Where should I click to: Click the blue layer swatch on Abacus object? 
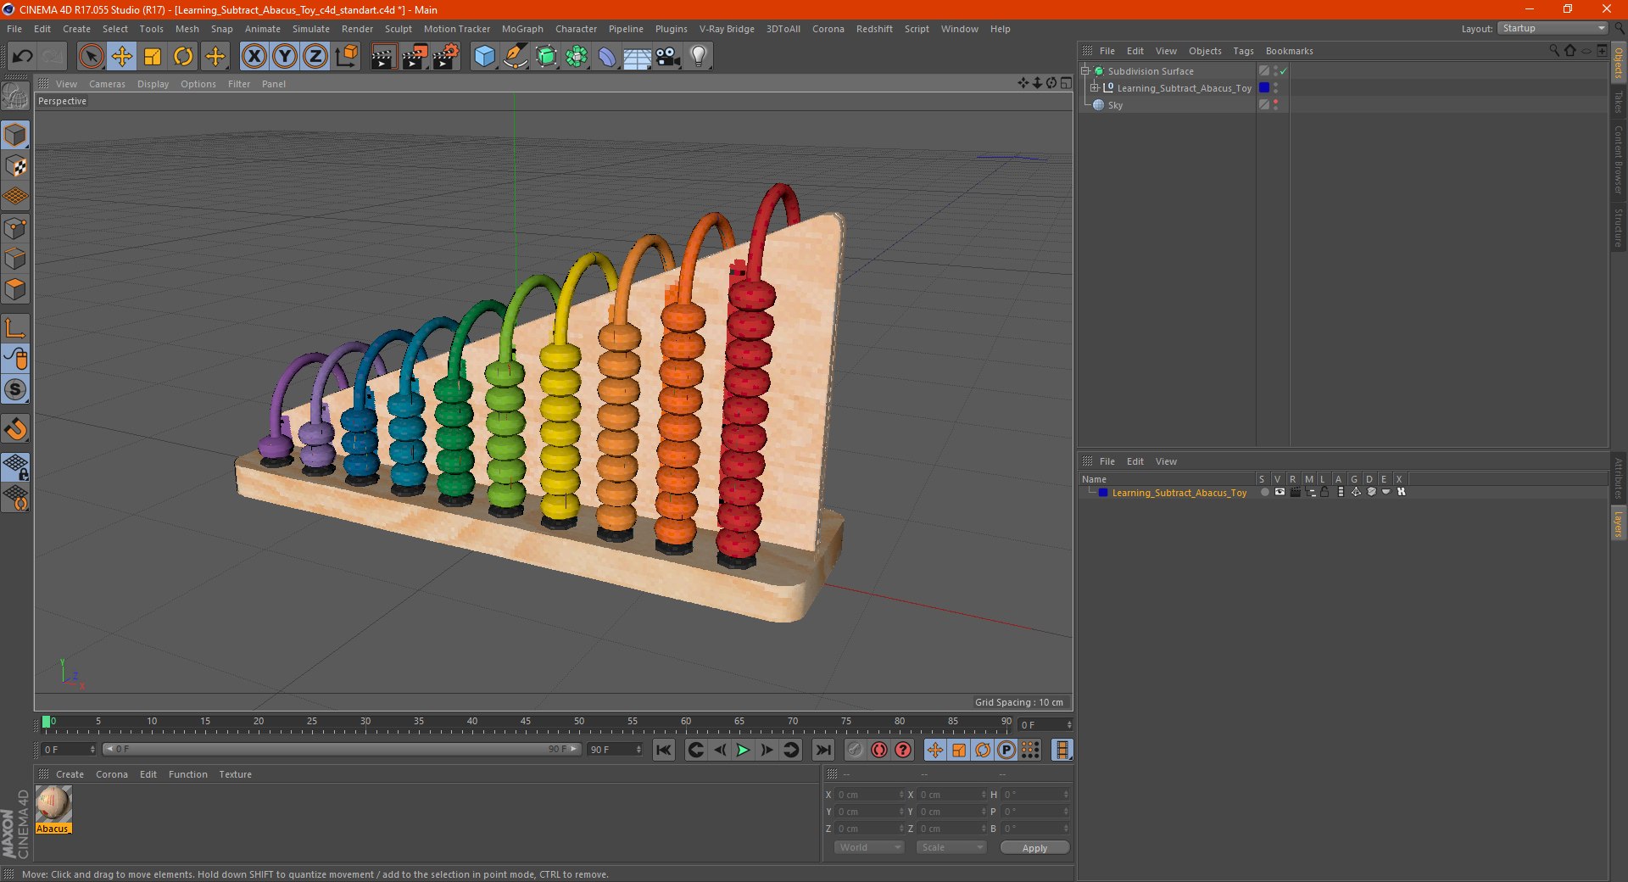[x=1263, y=87]
